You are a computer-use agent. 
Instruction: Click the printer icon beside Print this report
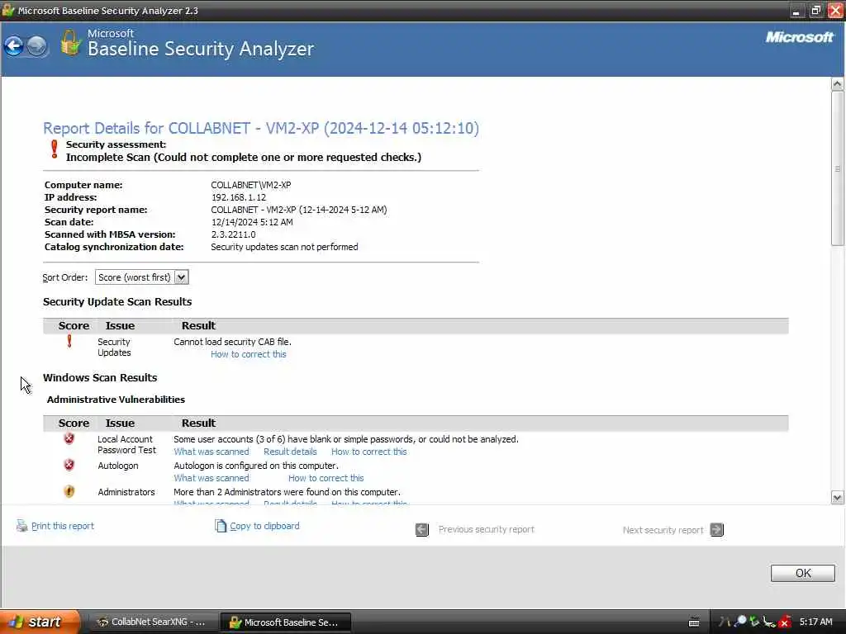(x=21, y=526)
